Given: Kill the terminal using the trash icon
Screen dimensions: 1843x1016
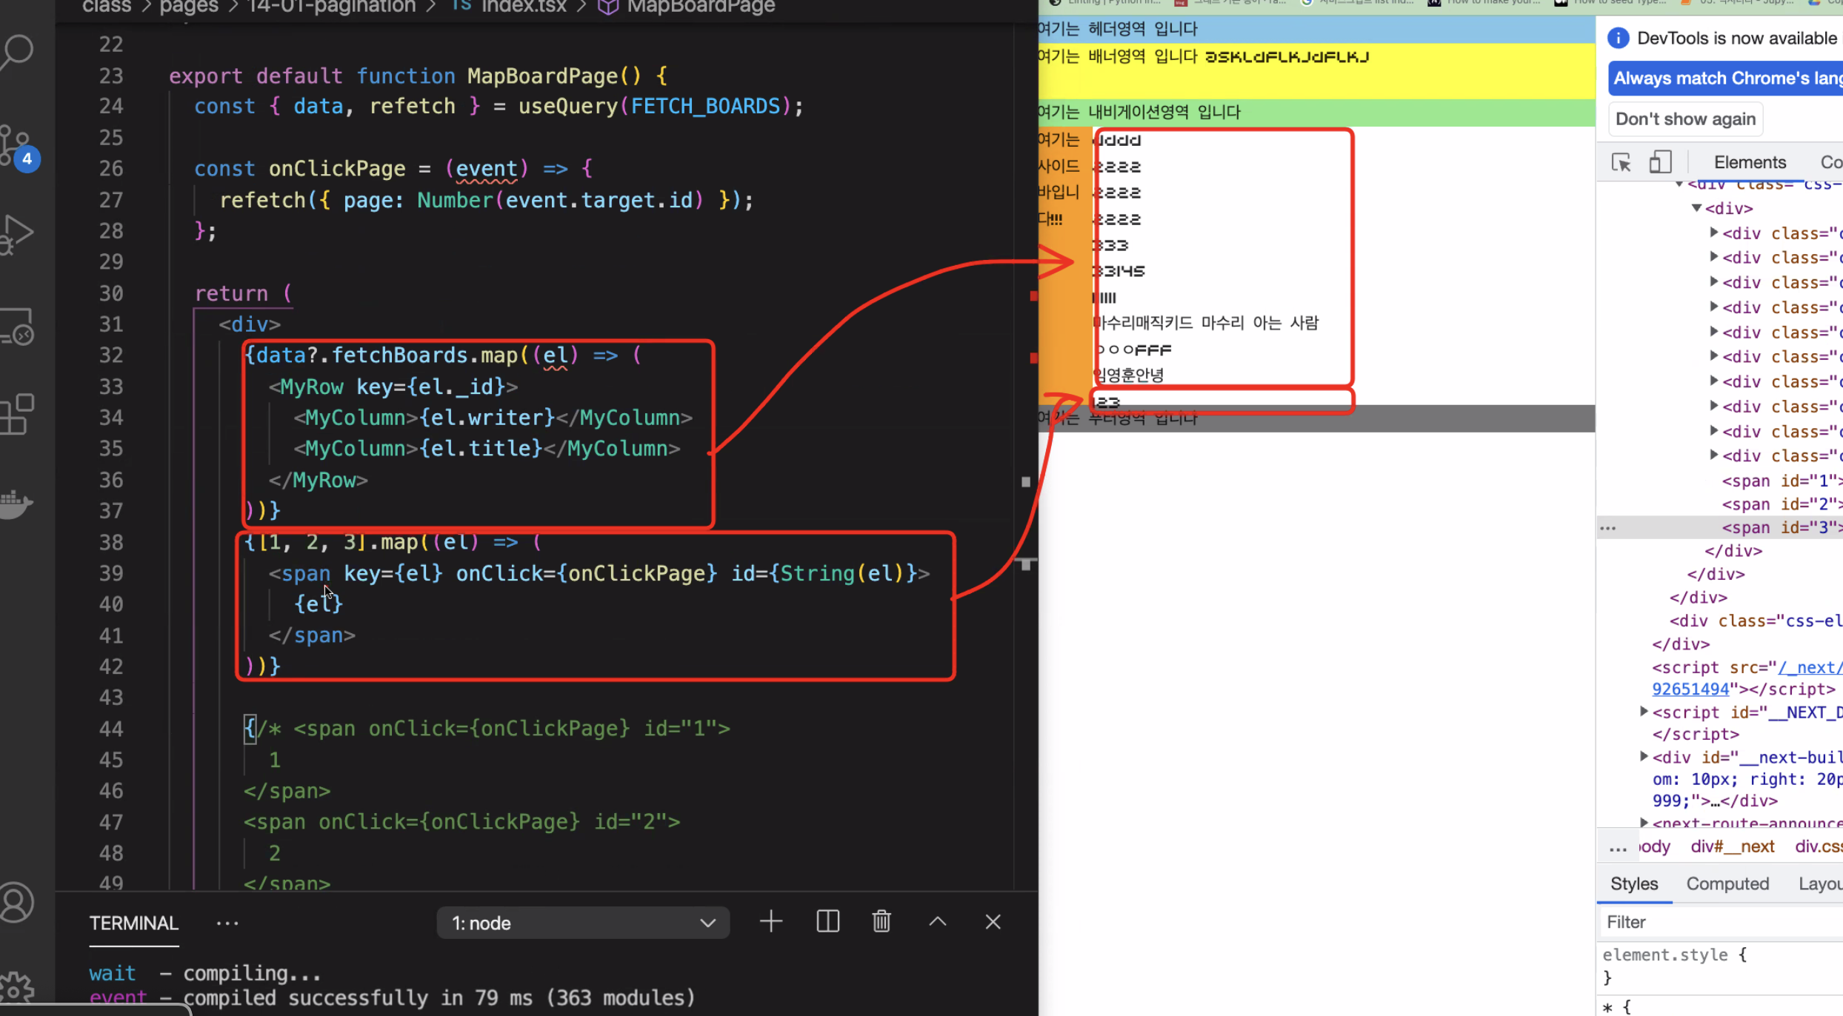Looking at the screenshot, I should coord(881,921).
